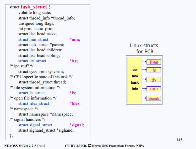
Task: Click blue 'struct signal_struct' text
Action: 35,125
